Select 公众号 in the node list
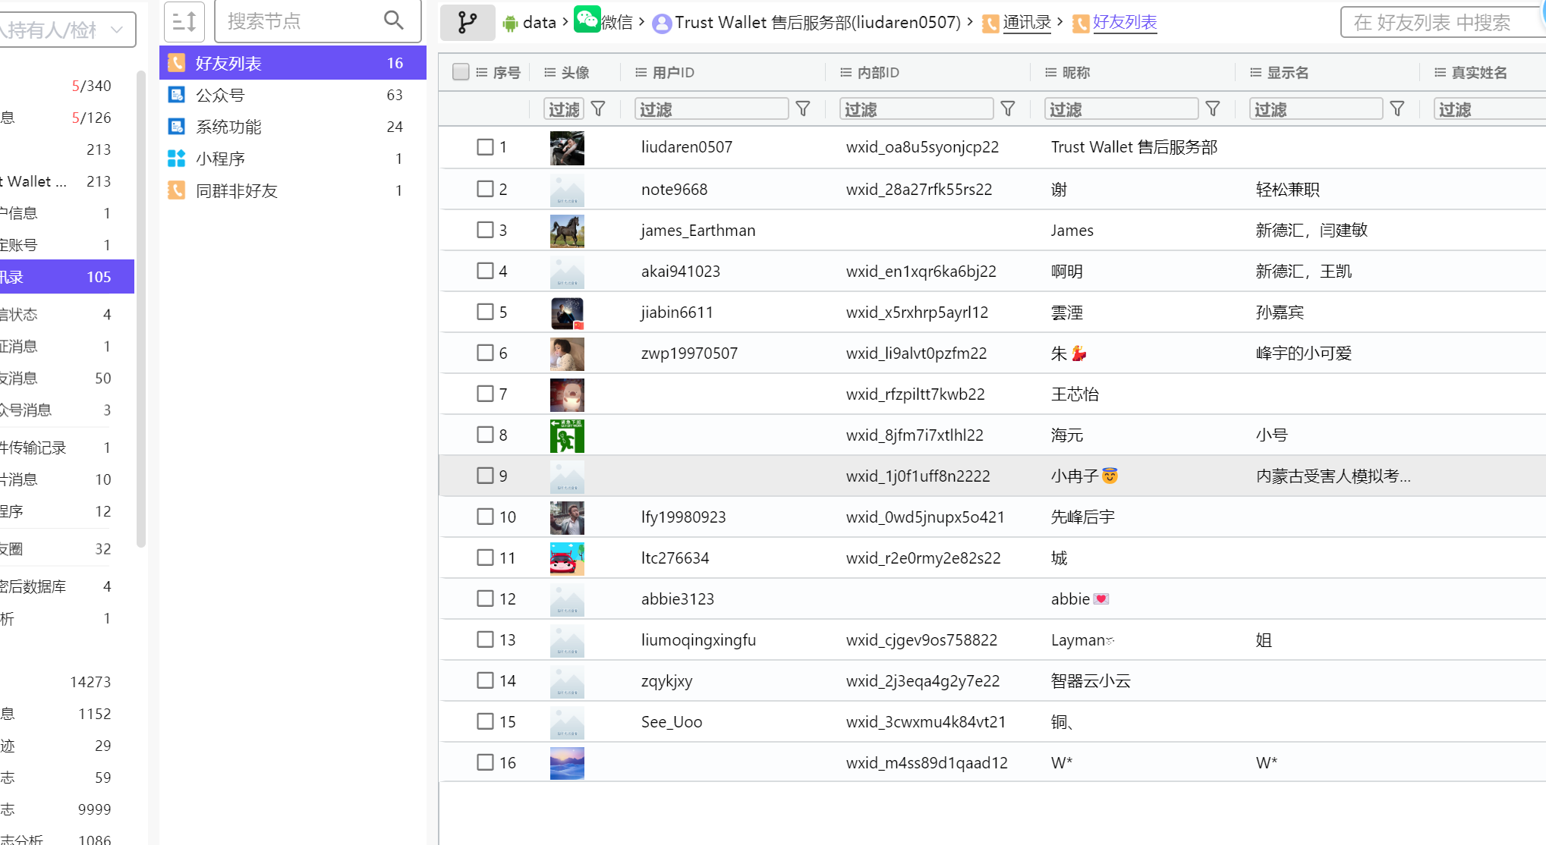Viewport: 1546px width, 845px height. pyautogui.click(x=220, y=95)
